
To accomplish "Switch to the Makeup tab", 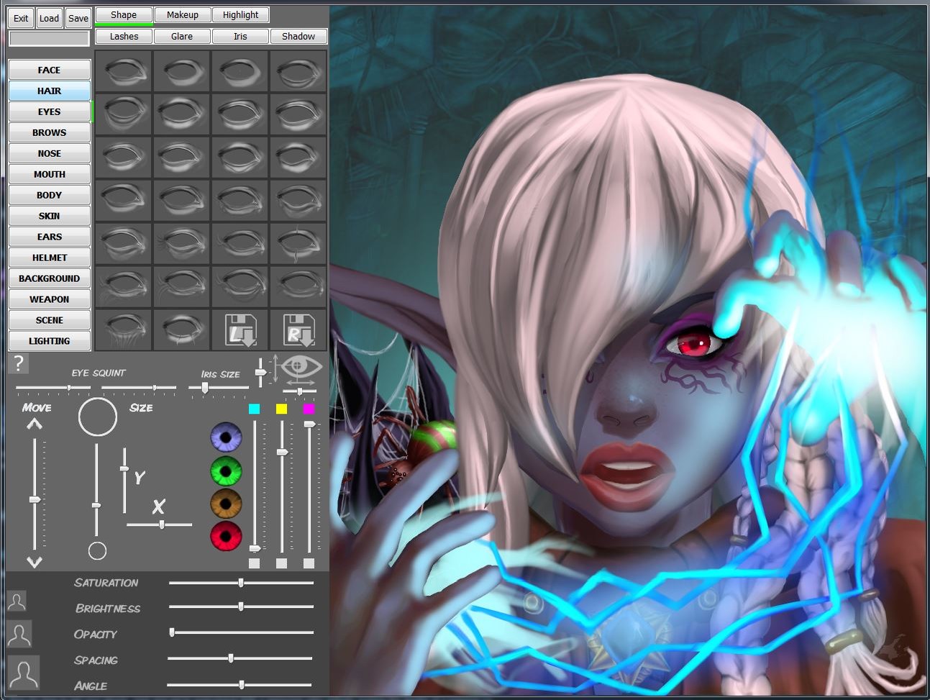I will point(182,14).
